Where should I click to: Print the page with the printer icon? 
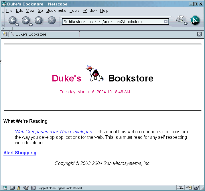click(x=180, y=19)
